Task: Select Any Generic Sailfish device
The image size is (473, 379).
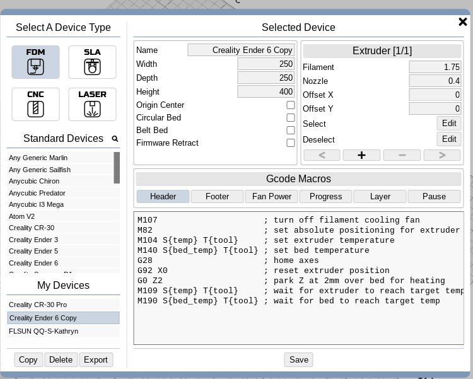Action: pos(61,170)
